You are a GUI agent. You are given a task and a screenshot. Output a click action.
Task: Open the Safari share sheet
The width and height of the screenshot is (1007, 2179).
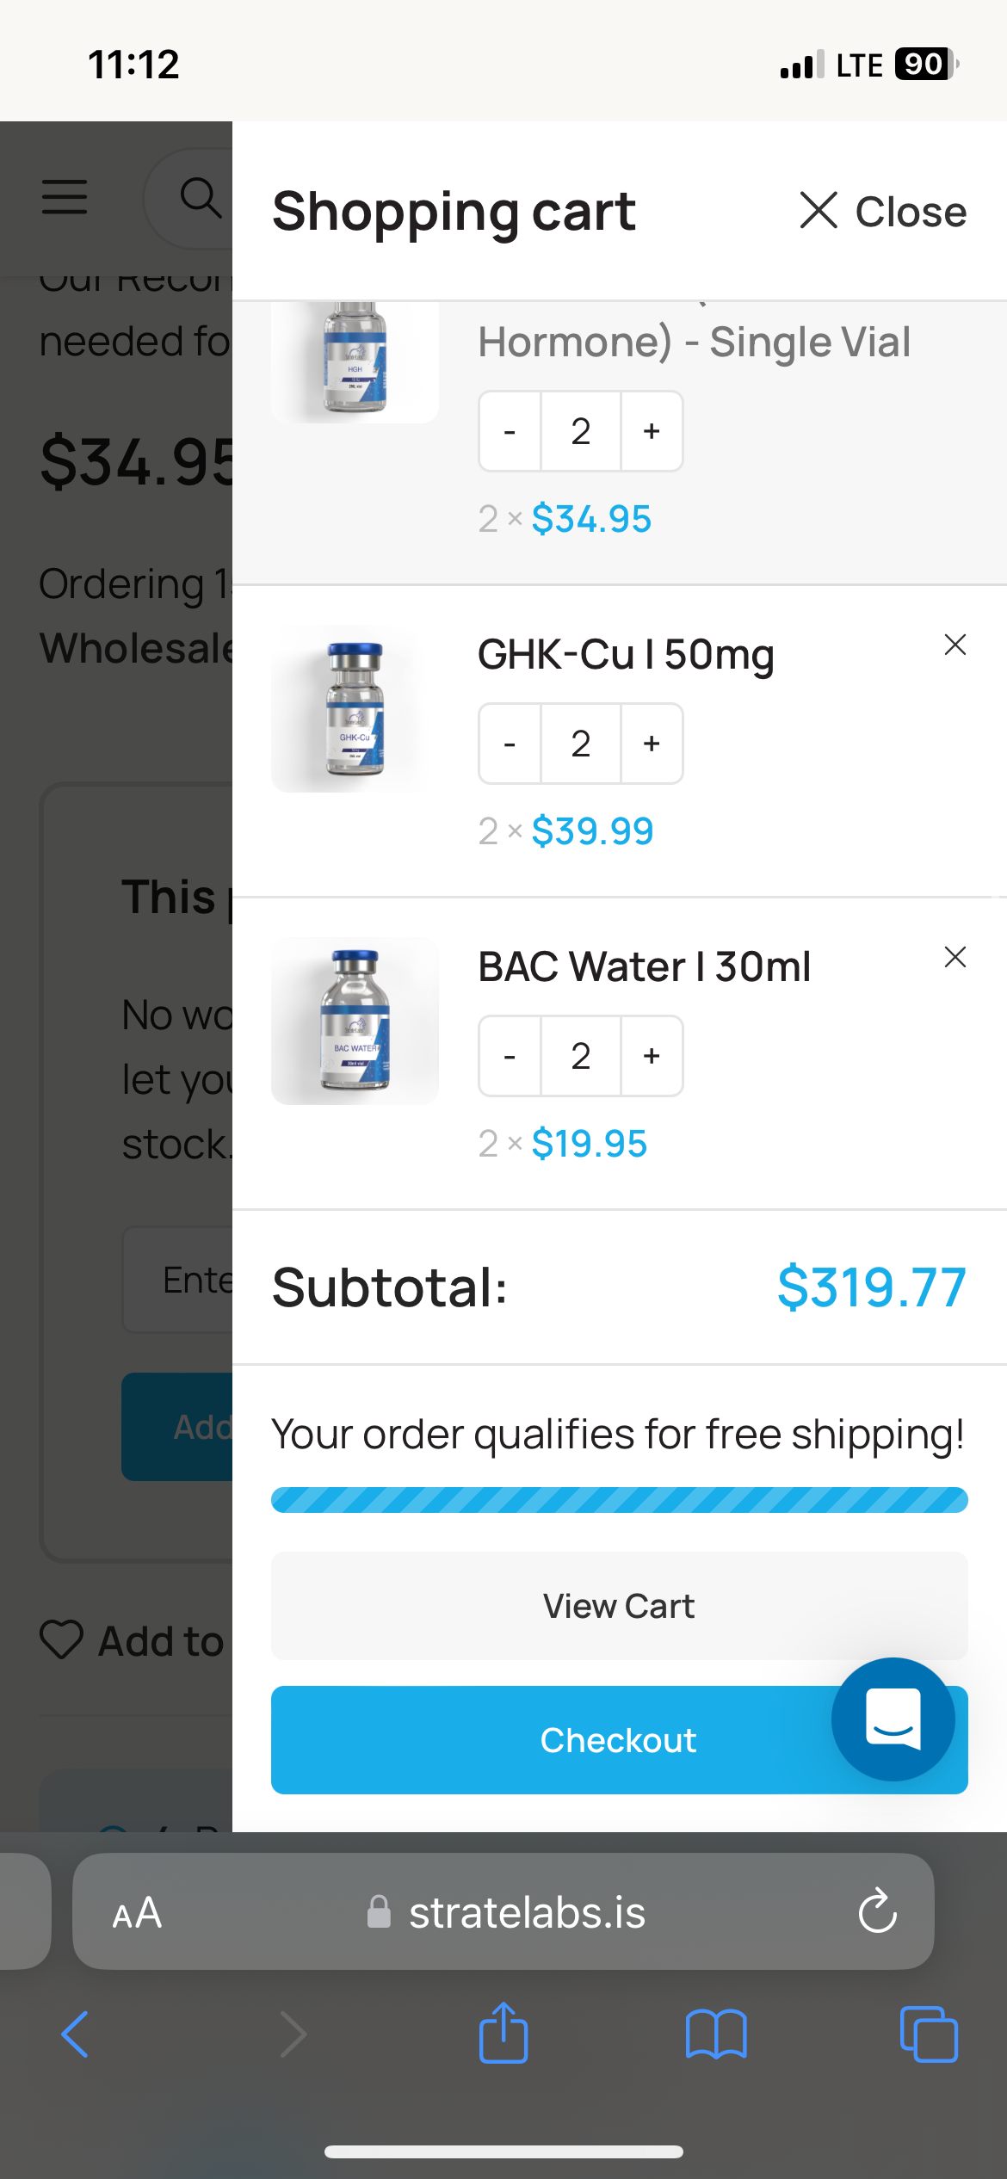[504, 2034]
